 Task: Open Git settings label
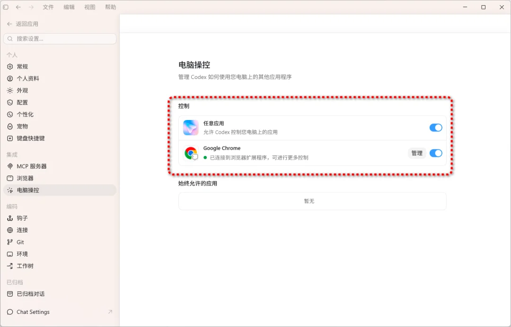click(20, 242)
